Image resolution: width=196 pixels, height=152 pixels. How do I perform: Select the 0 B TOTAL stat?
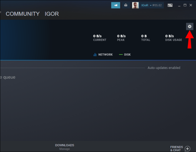pos(146,38)
